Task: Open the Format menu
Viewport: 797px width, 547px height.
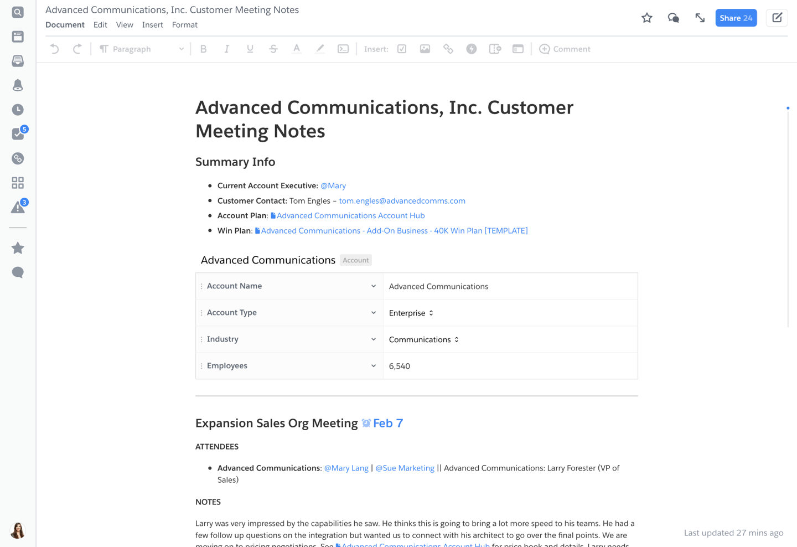Action: (x=184, y=25)
